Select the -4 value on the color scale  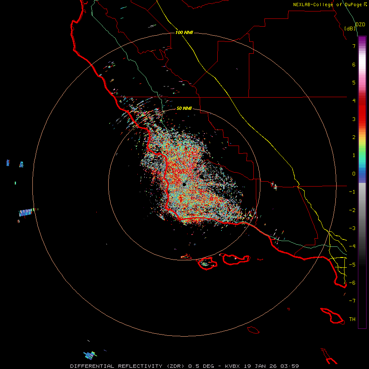[x=352, y=246]
